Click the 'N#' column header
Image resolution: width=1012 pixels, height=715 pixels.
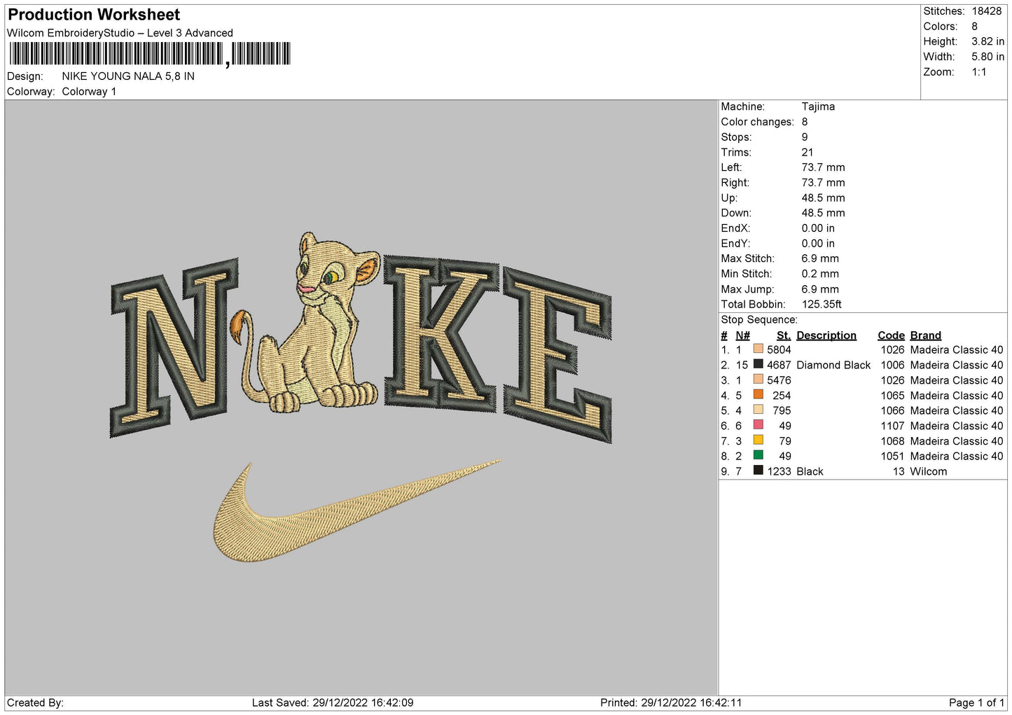click(x=742, y=335)
